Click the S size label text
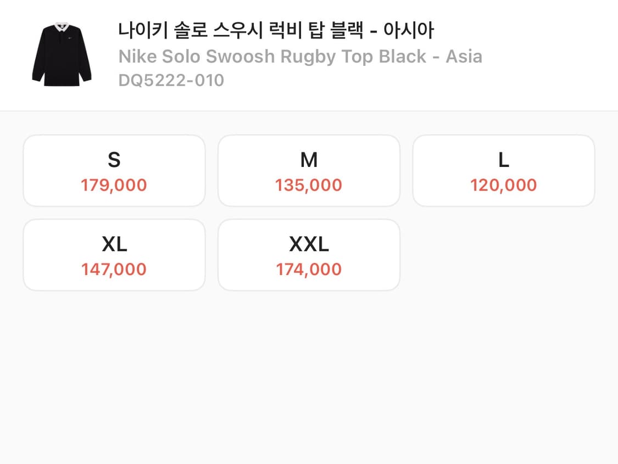The image size is (618, 464). point(114,160)
